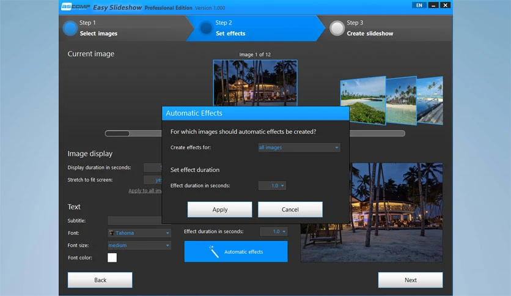Close the Easy Slideshow window
Image resolution: width=511 pixels, height=296 pixels.
tap(445, 6)
